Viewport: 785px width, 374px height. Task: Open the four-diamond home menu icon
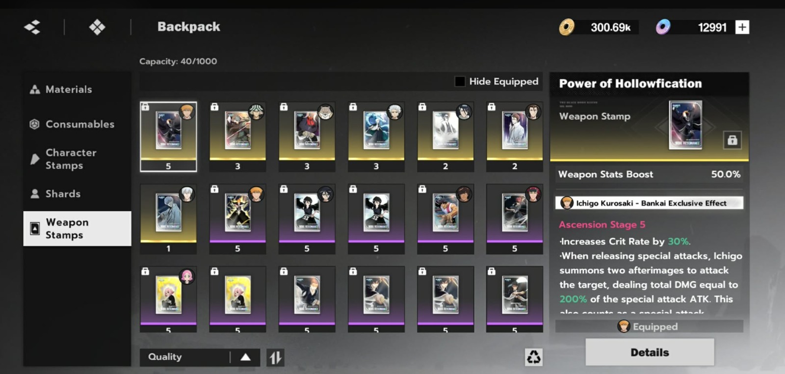point(97,27)
